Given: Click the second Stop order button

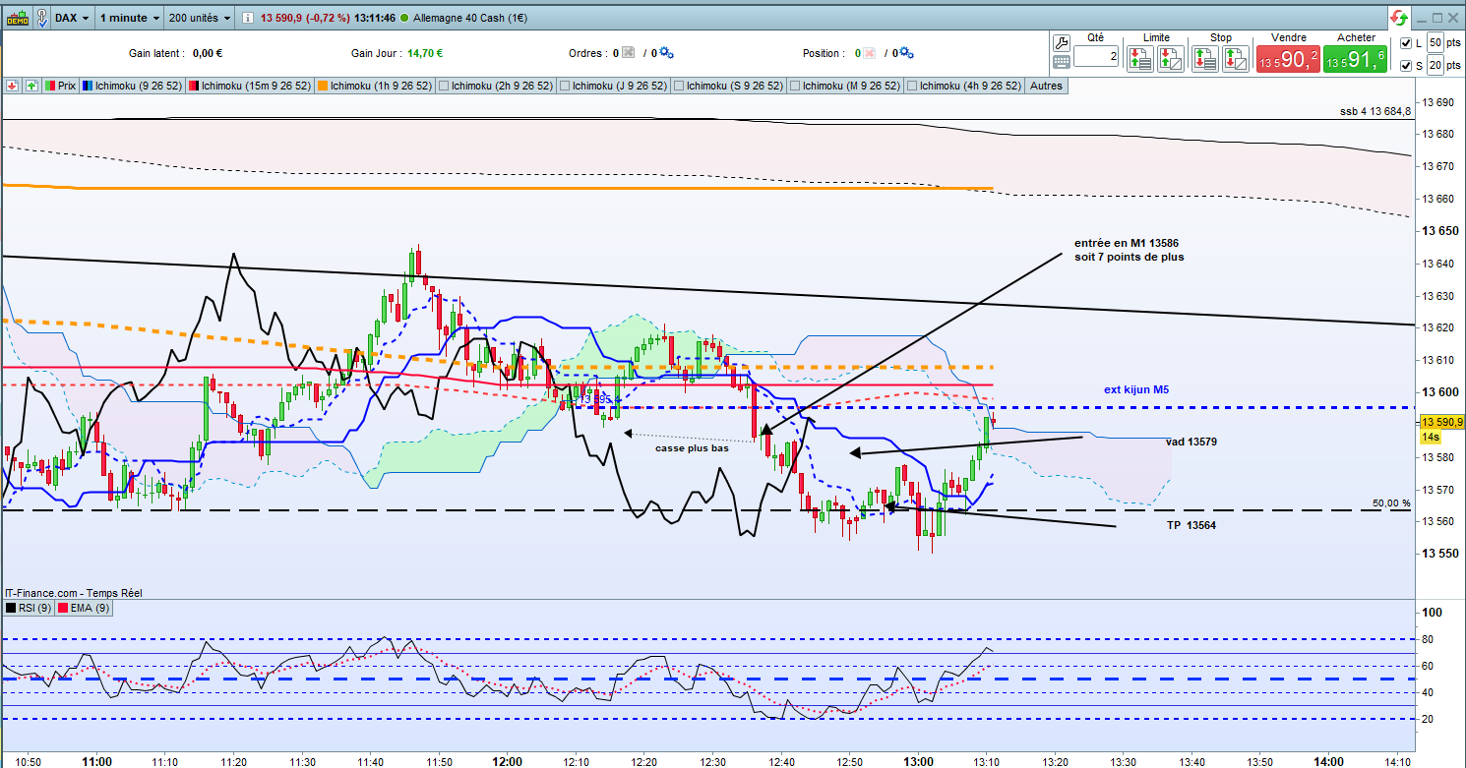Looking at the screenshot, I should coord(1235,60).
